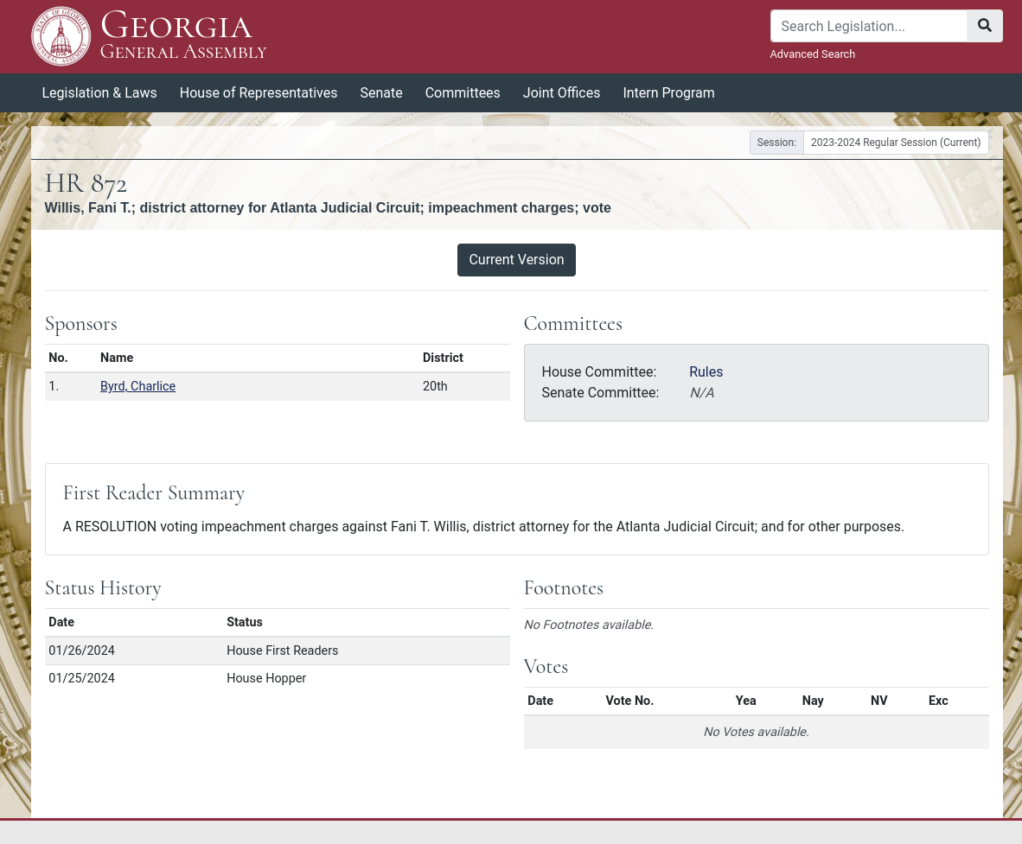
Task: Click the Status History Date column header
Action: pyautogui.click(x=61, y=622)
